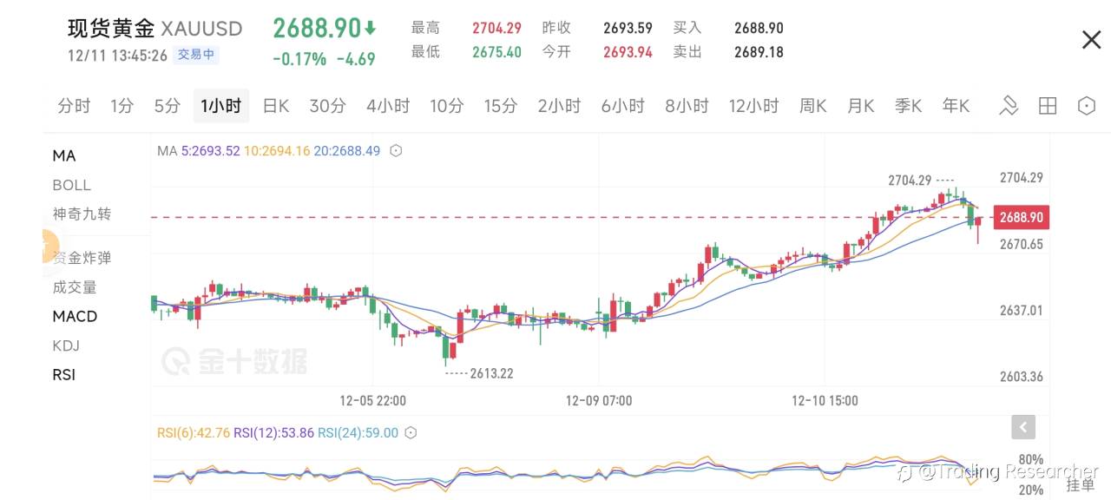Toggle the KDJ indicator on
The height and width of the screenshot is (500, 1111).
point(66,345)
